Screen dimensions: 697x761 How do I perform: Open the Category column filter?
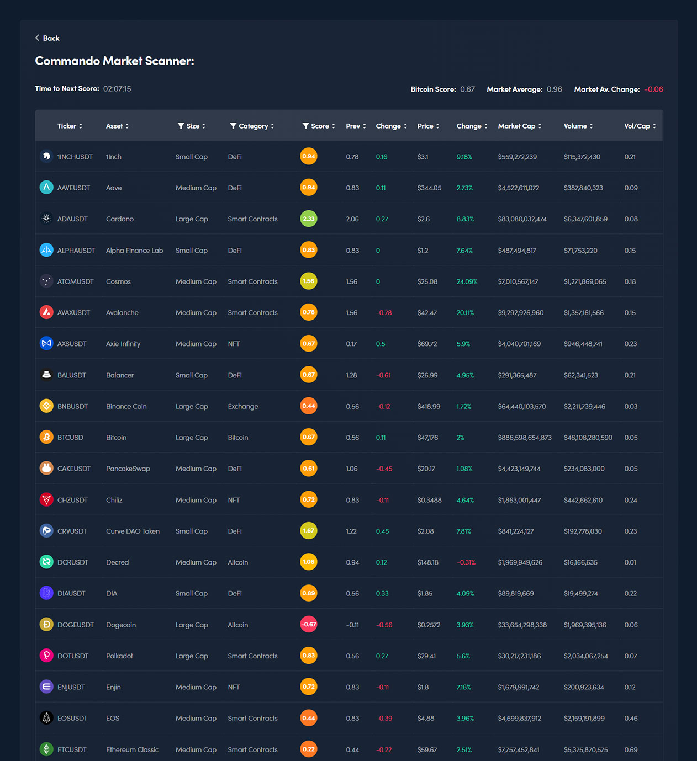(233, 126)
